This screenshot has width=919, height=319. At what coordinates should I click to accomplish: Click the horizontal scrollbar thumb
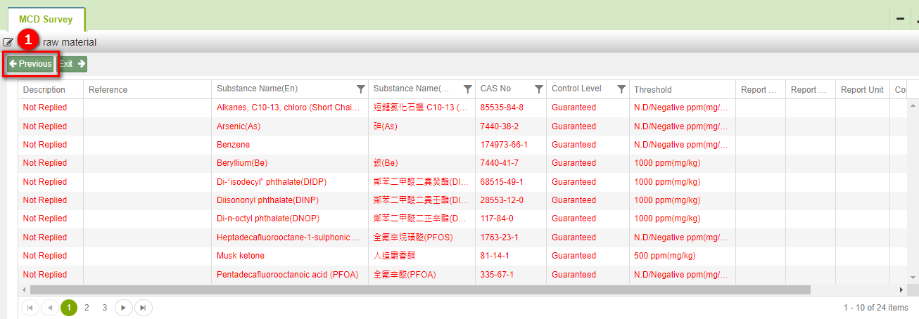tap(420, 289)
